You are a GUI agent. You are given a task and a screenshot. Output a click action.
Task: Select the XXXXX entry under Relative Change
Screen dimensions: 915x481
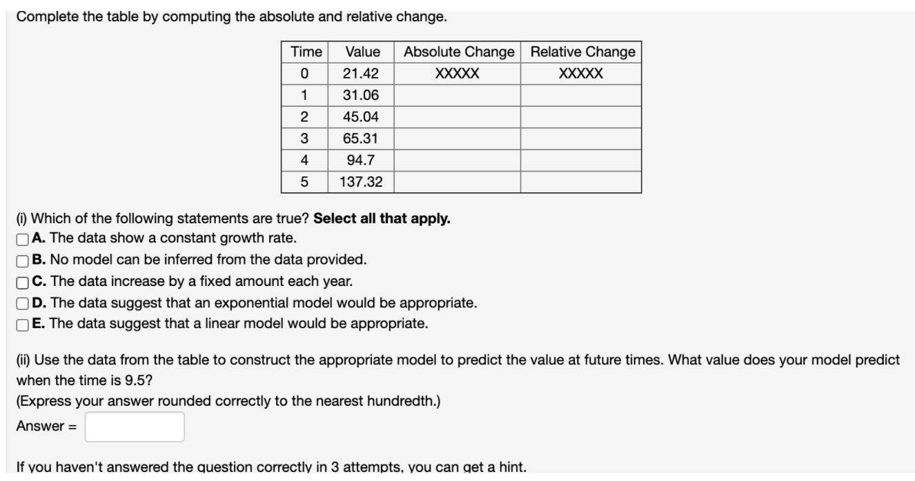[581, 72]
